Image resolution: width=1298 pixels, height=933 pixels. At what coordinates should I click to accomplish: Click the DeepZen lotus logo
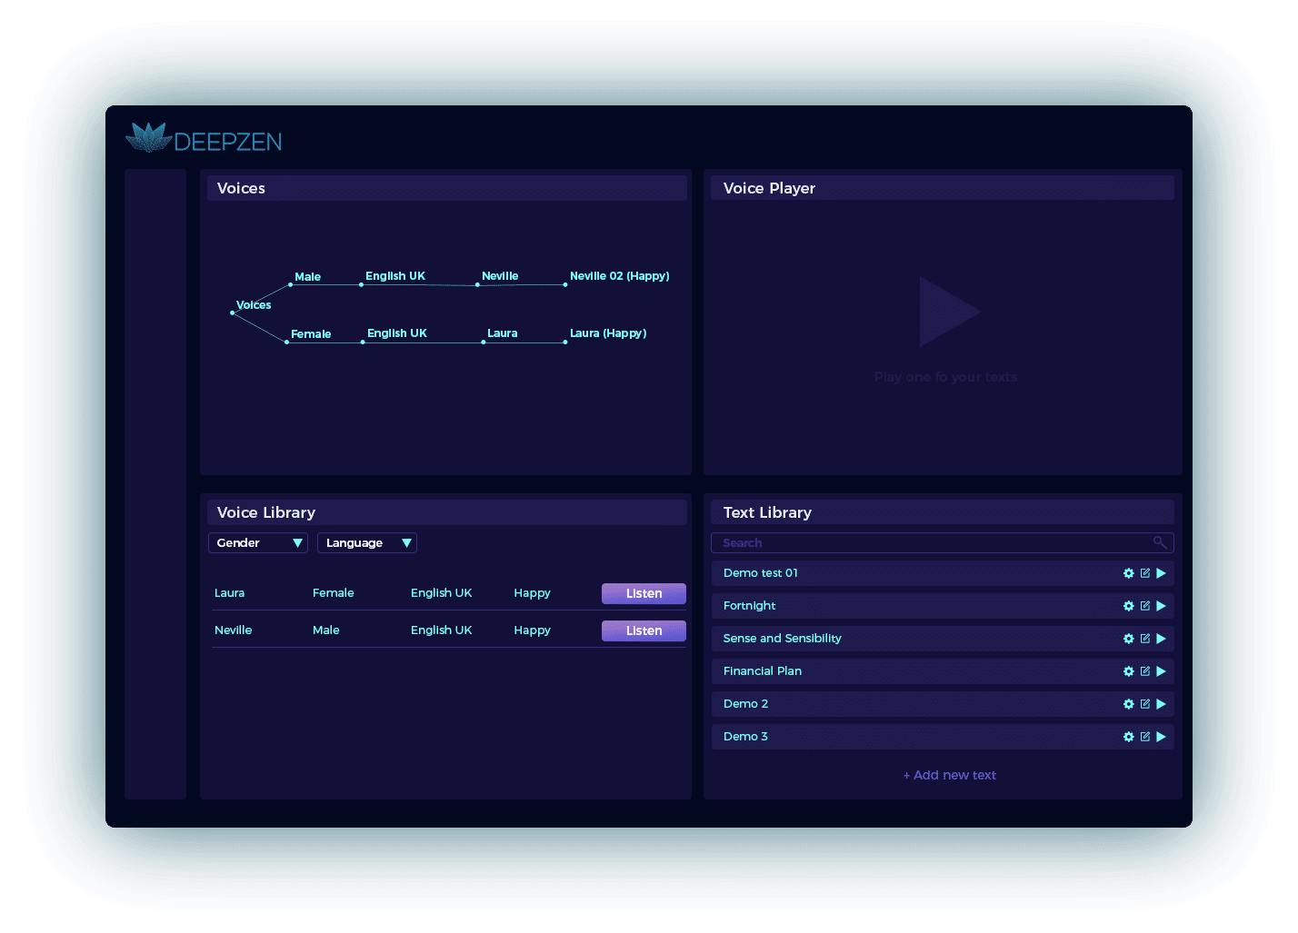tap(149, 137)
